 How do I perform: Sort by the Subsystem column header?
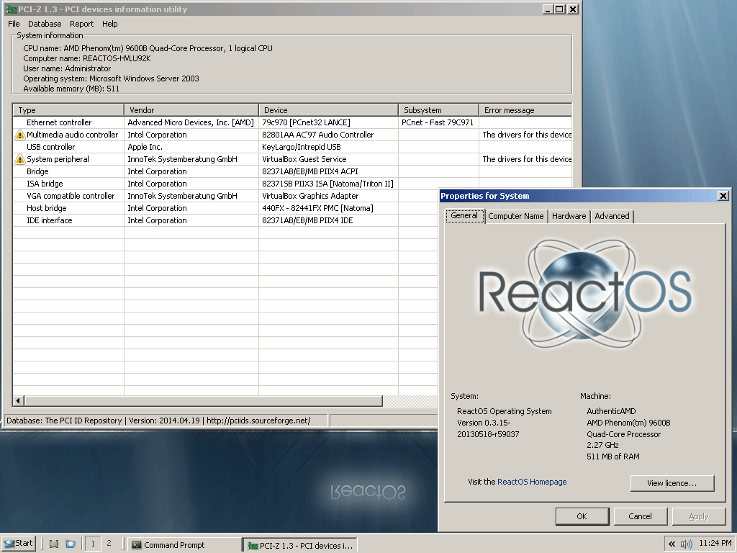pyautogui.click(x=438, y=110)
